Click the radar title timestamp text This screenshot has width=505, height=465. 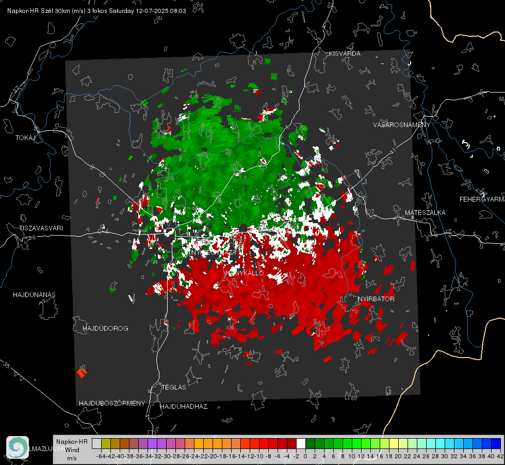pos(96,11)
